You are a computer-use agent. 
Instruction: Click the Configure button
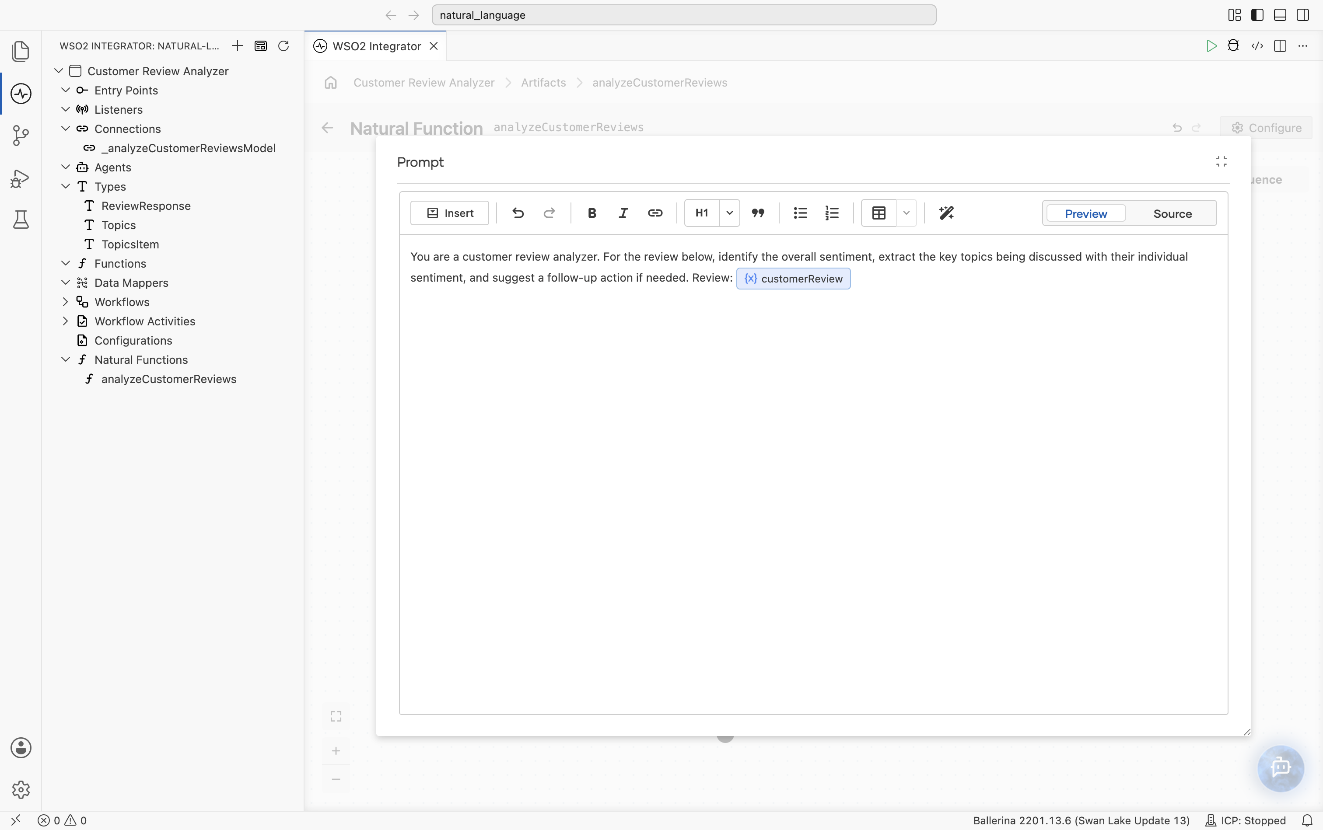(x=1266, y=128)
